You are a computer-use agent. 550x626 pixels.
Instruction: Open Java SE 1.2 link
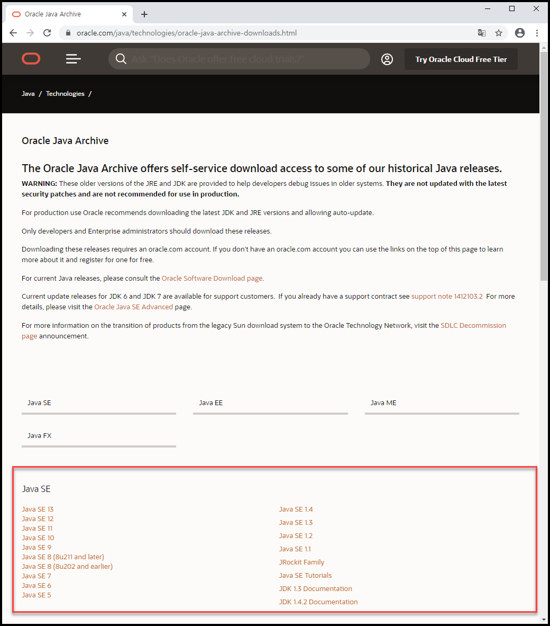pyautogui.click(x=296, y=535)
